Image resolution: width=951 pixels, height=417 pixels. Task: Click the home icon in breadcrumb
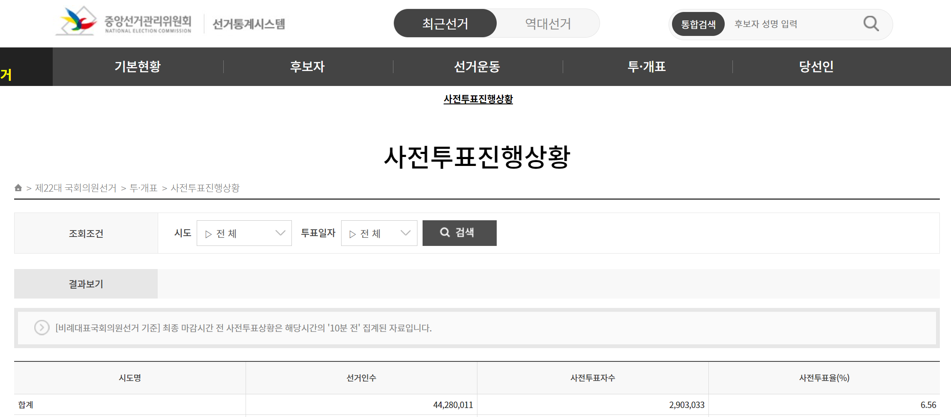click(18, 188)
